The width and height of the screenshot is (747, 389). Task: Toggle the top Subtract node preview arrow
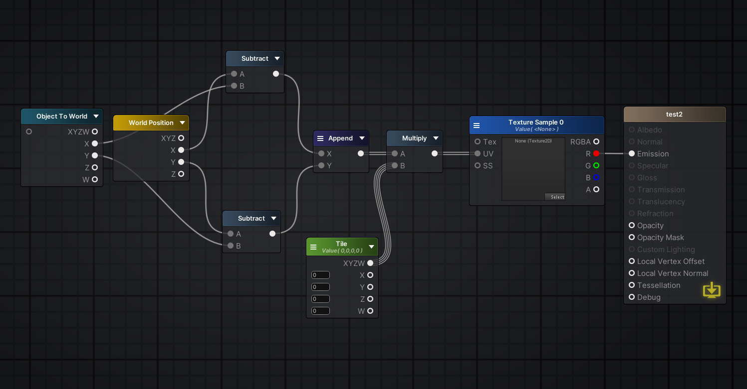277,59
